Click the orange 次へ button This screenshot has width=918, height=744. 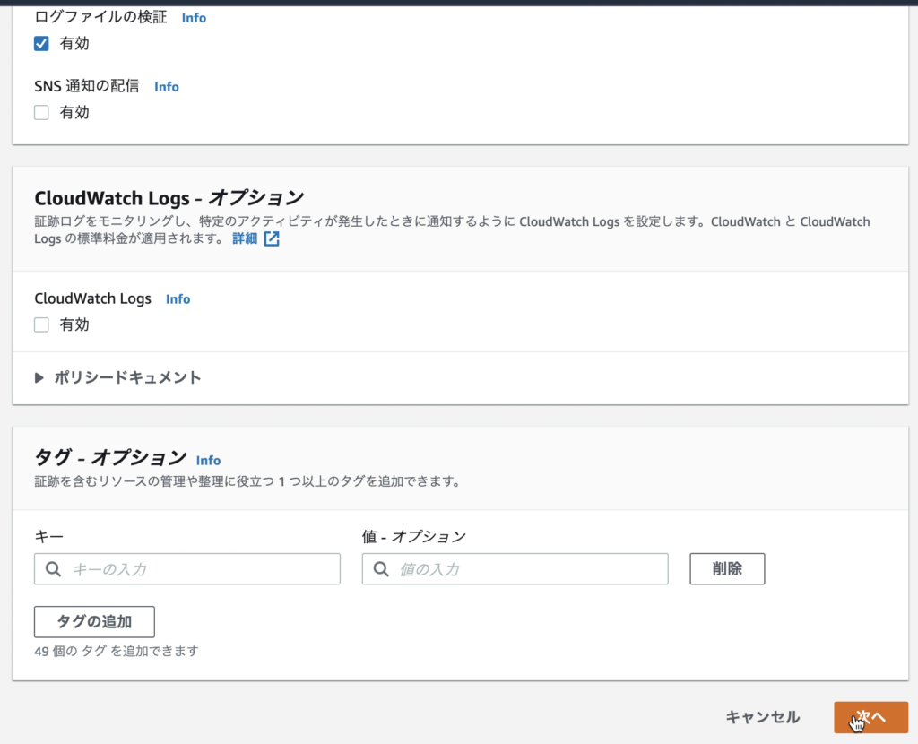pos(871,718)
